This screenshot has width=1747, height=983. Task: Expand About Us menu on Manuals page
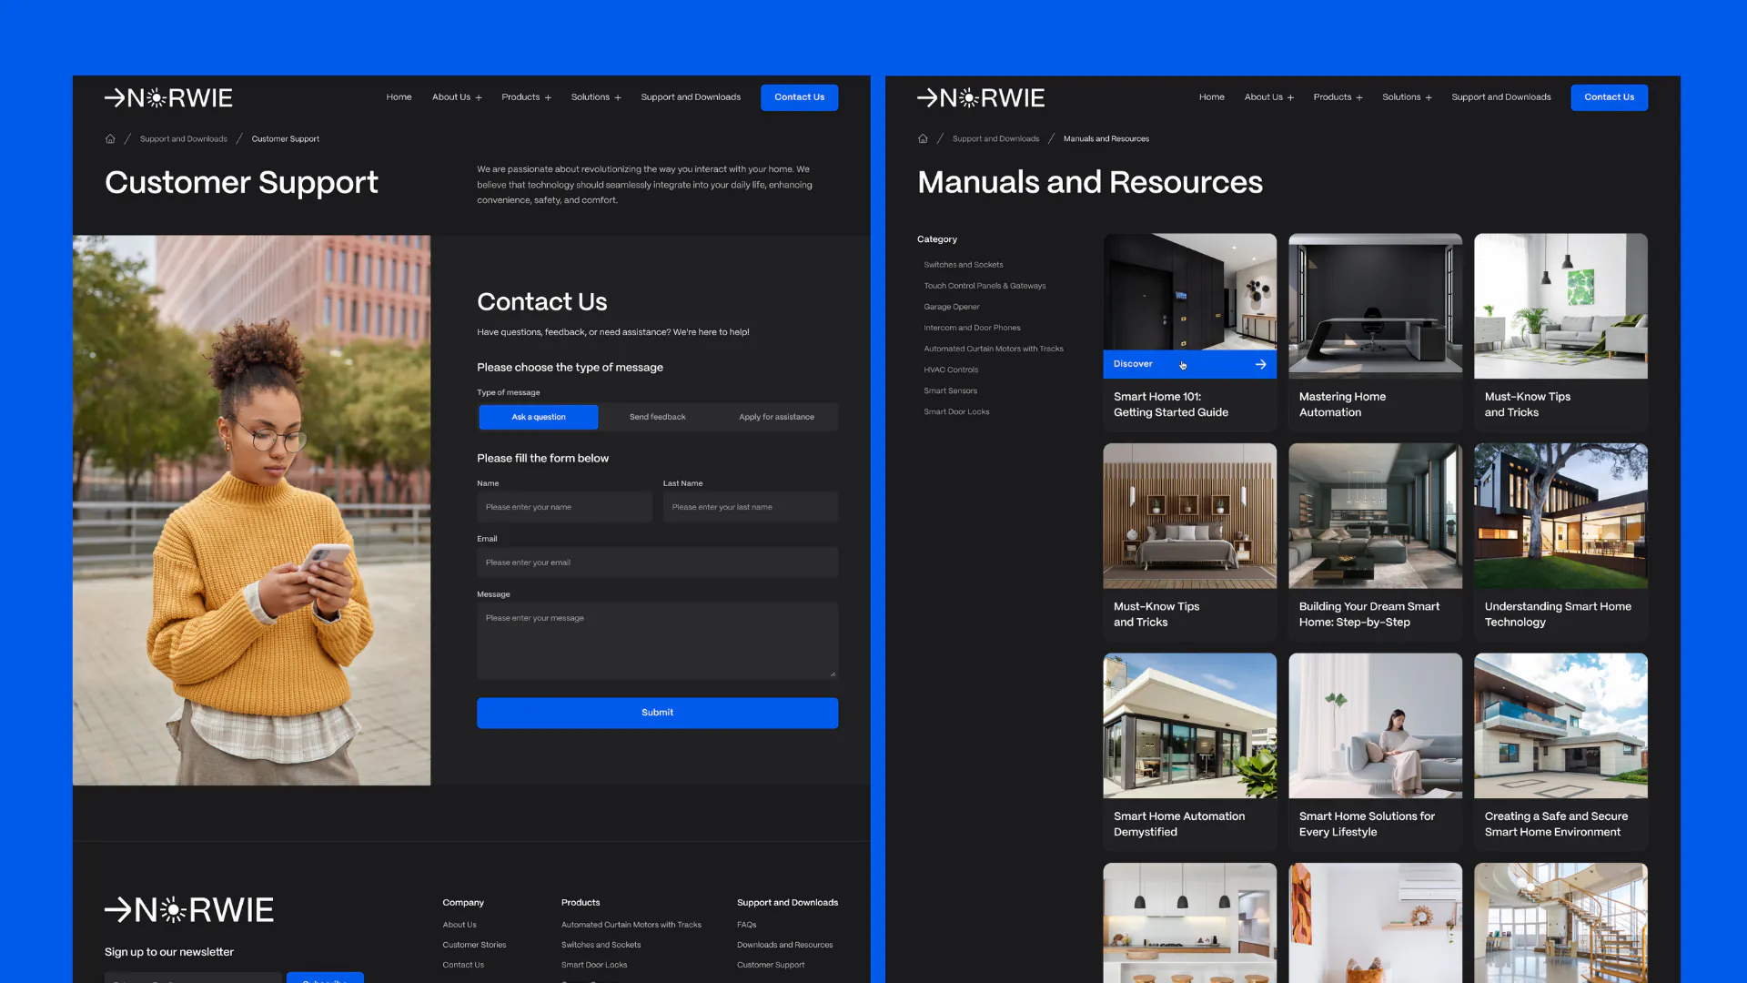(x=1268, y=97)
